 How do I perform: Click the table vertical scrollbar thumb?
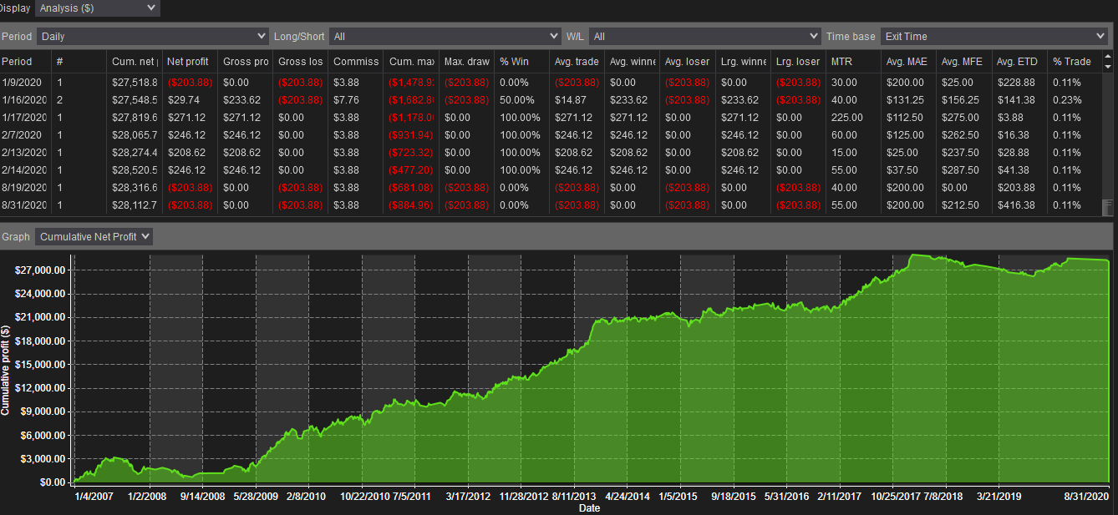point(1108,207)
